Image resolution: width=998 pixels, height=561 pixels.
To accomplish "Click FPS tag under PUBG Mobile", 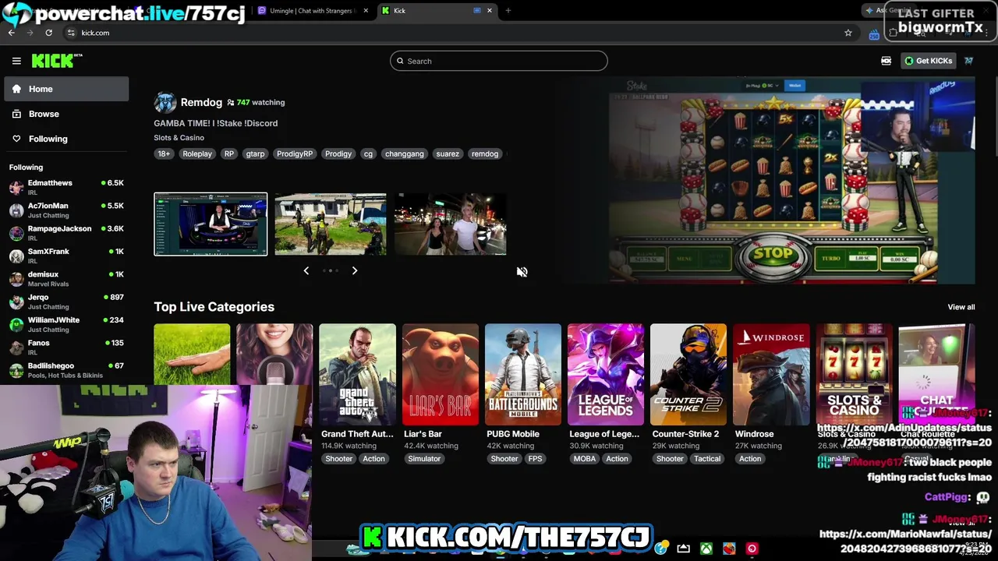I will point(535,459).
